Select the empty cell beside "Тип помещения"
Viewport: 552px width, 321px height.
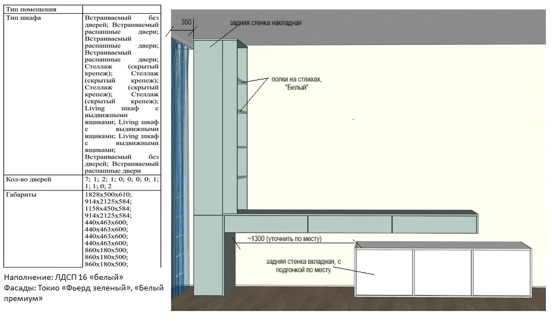pos(122,9)
